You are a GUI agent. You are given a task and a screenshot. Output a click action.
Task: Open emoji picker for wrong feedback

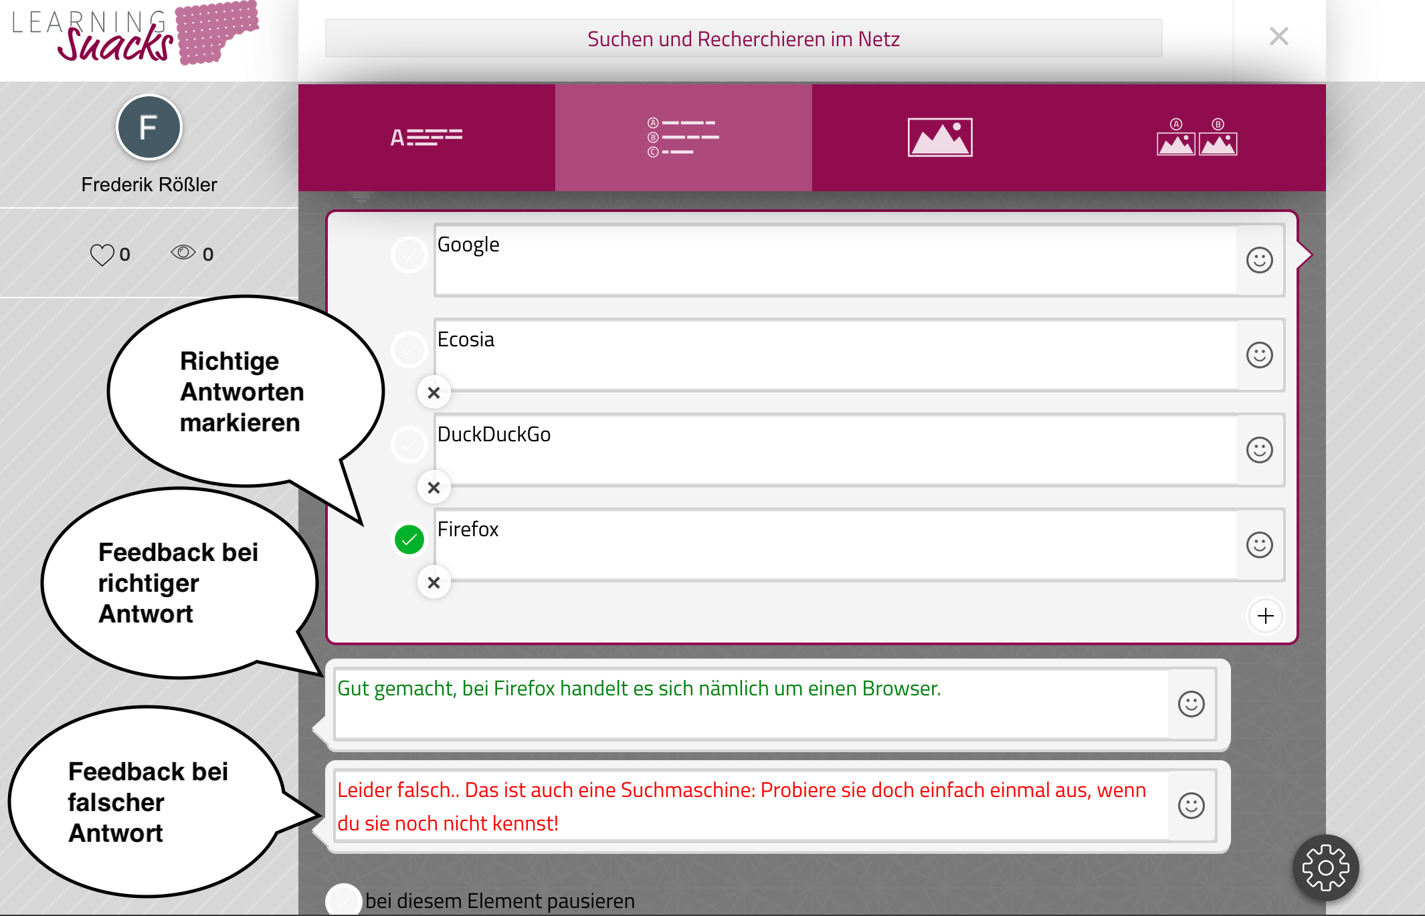(1191, 805)
